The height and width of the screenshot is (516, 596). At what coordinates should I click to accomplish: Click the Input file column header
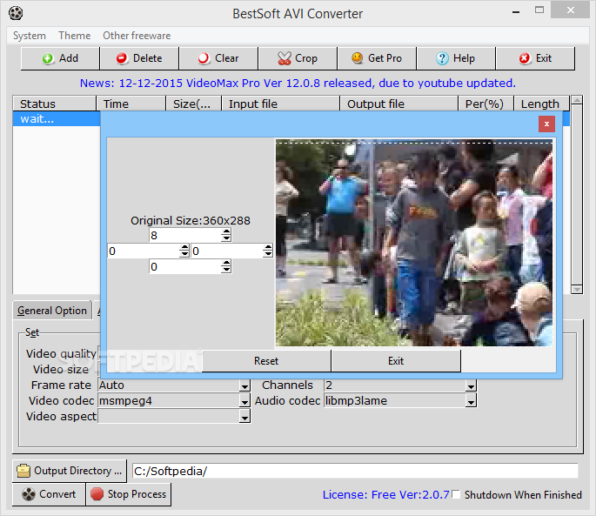[x=281, y=104]
